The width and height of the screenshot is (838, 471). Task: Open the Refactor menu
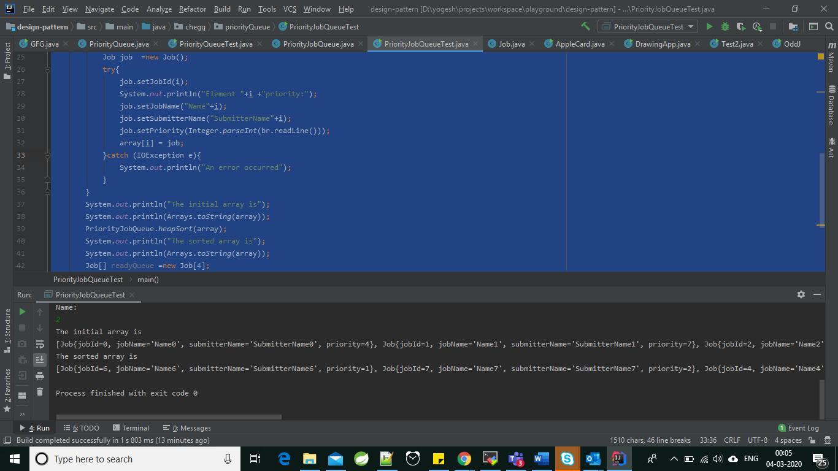192,9
